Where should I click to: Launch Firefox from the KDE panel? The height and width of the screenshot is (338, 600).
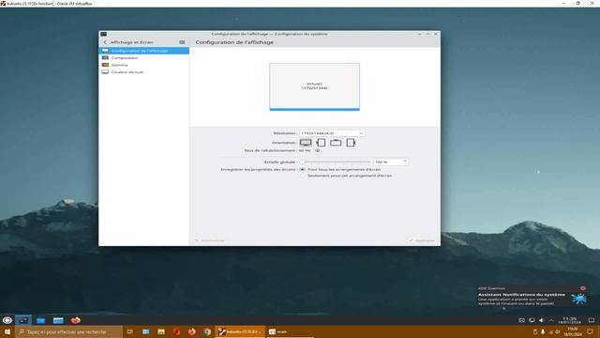[x=75, y=320]
